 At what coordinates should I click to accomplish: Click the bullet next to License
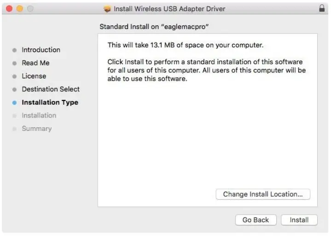point(14,77)
